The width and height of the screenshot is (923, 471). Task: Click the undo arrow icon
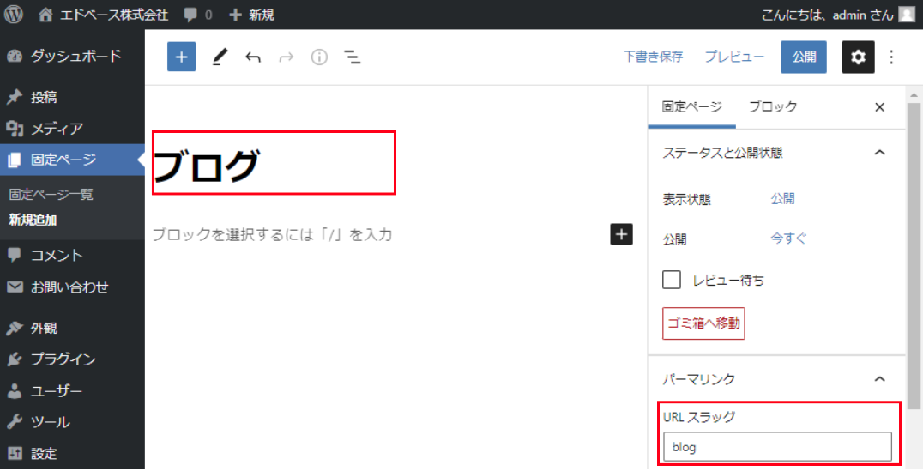pyautogui.click(x=253, y=57)
